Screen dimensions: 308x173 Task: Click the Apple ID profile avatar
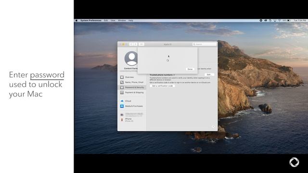click(131, 59)
